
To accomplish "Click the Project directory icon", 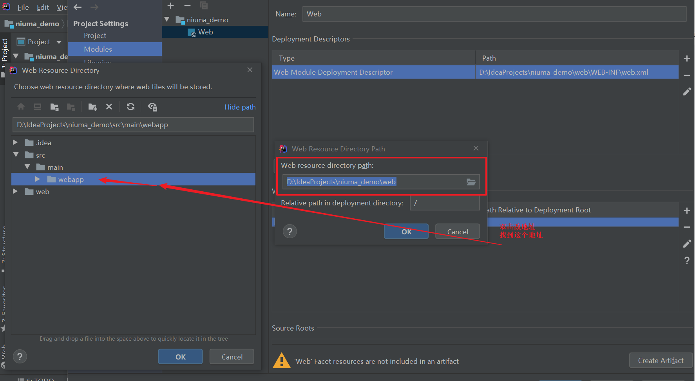I will pos(54,107).
